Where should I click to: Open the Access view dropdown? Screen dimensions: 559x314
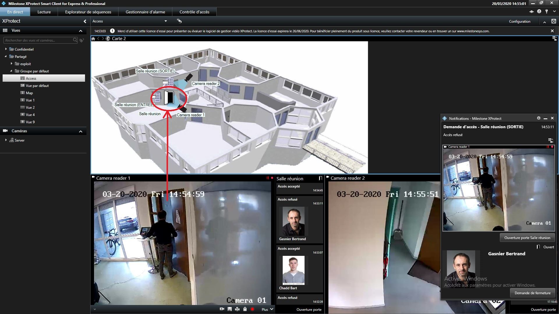pyautogui.click(x=166, y=21)
